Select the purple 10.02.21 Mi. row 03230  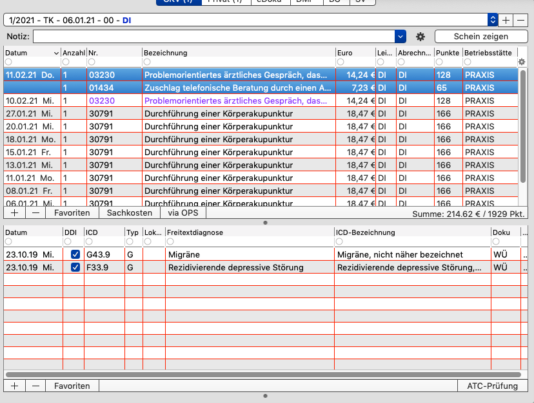[261, 100]
